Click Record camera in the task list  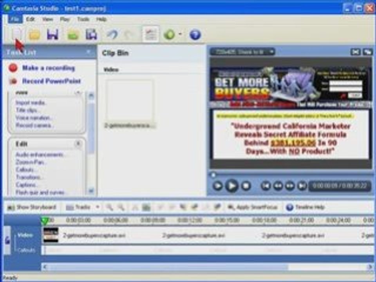34,125
